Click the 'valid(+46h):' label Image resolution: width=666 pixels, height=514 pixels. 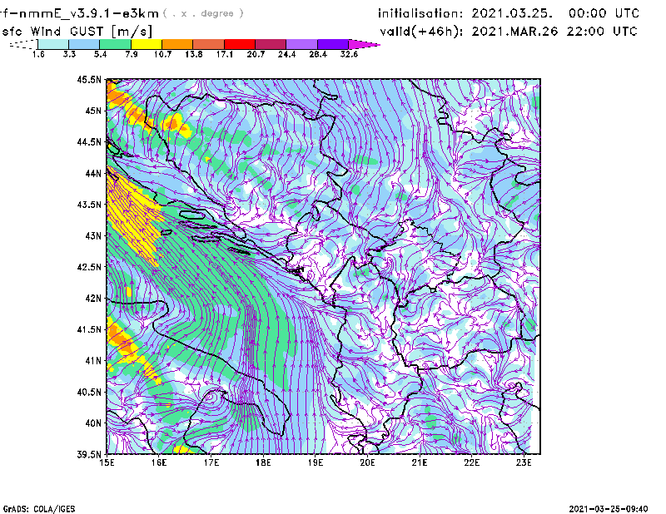(x=422, y=32)
